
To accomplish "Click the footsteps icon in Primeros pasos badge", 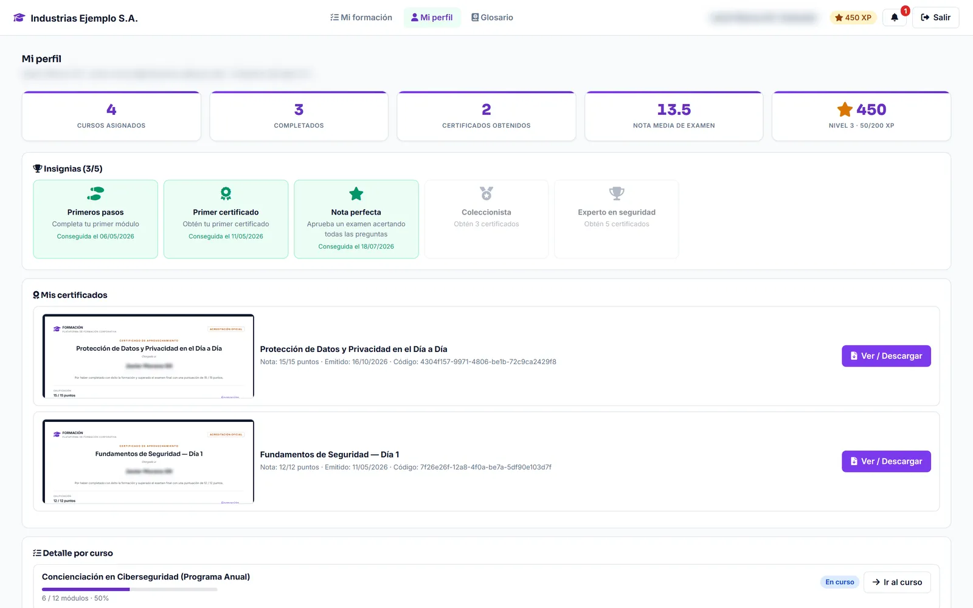I will 95,193.
